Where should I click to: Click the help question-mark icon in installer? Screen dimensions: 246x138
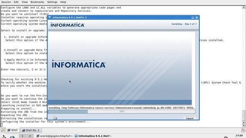[55, 118]
